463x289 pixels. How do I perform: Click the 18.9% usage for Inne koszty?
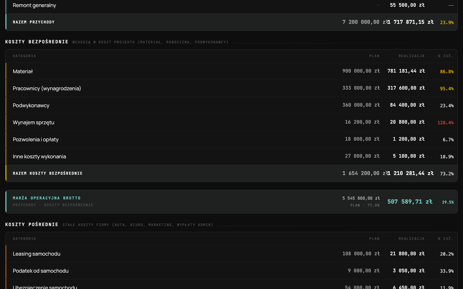[x=447, y=157]
